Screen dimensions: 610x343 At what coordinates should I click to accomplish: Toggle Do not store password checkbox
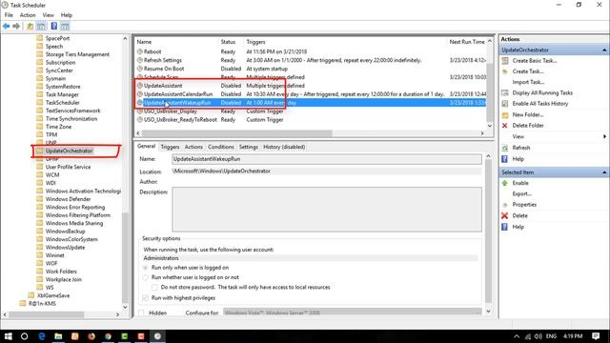coord(154,288)
